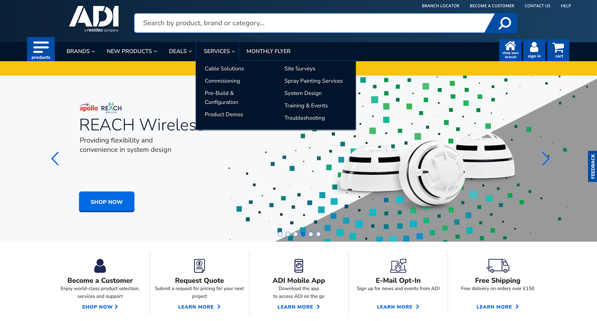Go to next carousel slide arrow
This screenshot has height=321, width=597.
point(546,159)
